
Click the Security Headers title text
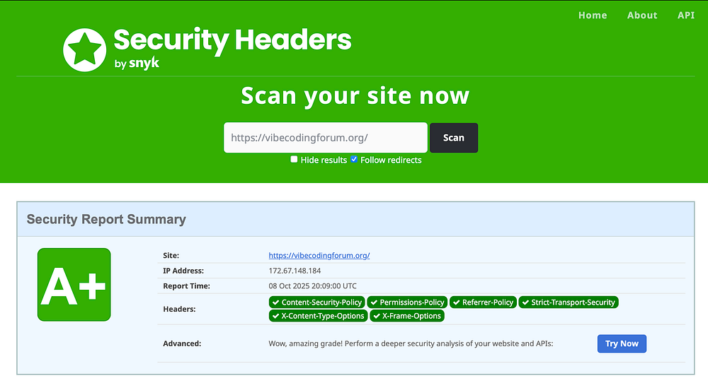pyautogui.click(x=232, y=40)
